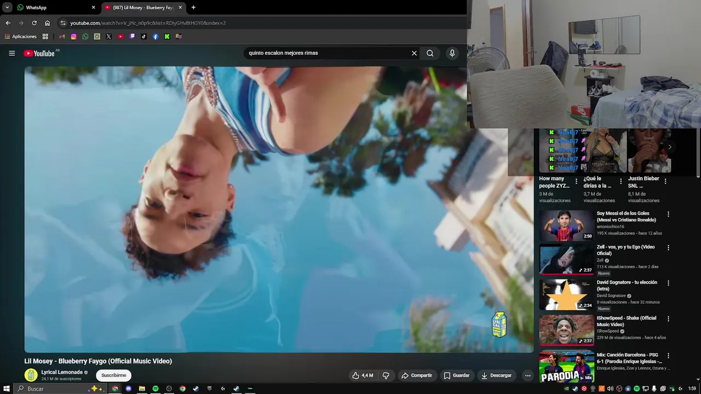This screenshot has height=394, width=701.
Task: Open volume control in system tray
Action: coord(610,389)
